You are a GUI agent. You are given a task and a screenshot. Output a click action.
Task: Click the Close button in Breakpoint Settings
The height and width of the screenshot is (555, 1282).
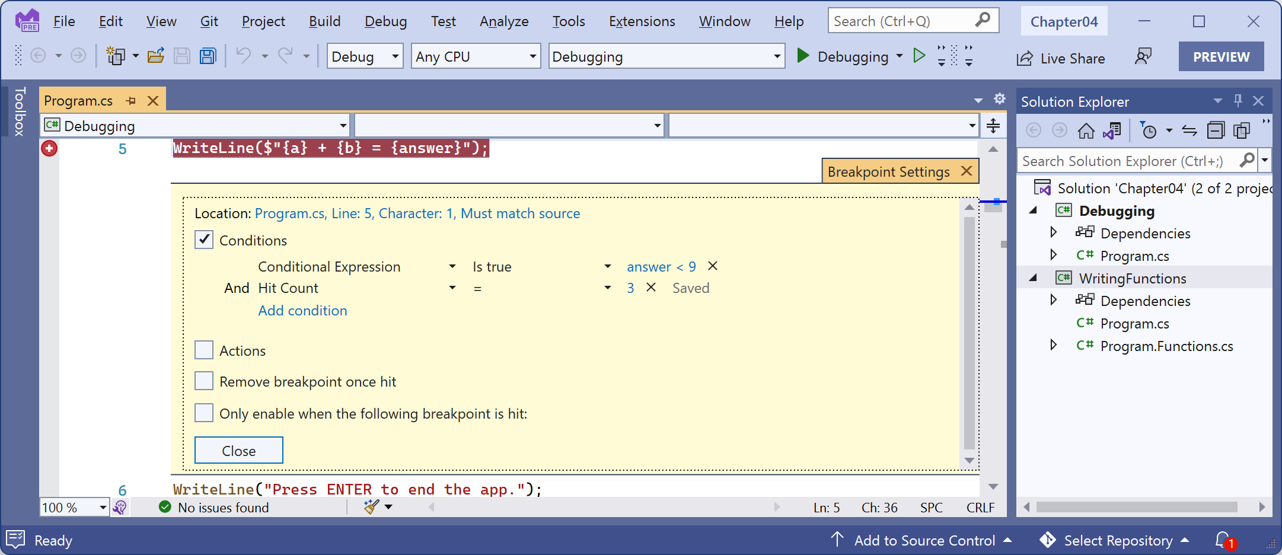[239, 451]
